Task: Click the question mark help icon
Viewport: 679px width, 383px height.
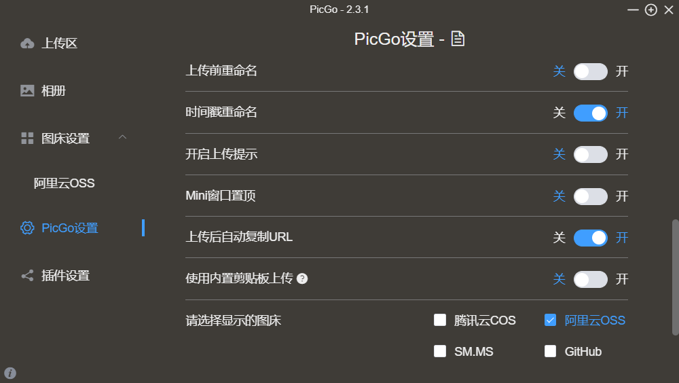Action: [302, 278]
